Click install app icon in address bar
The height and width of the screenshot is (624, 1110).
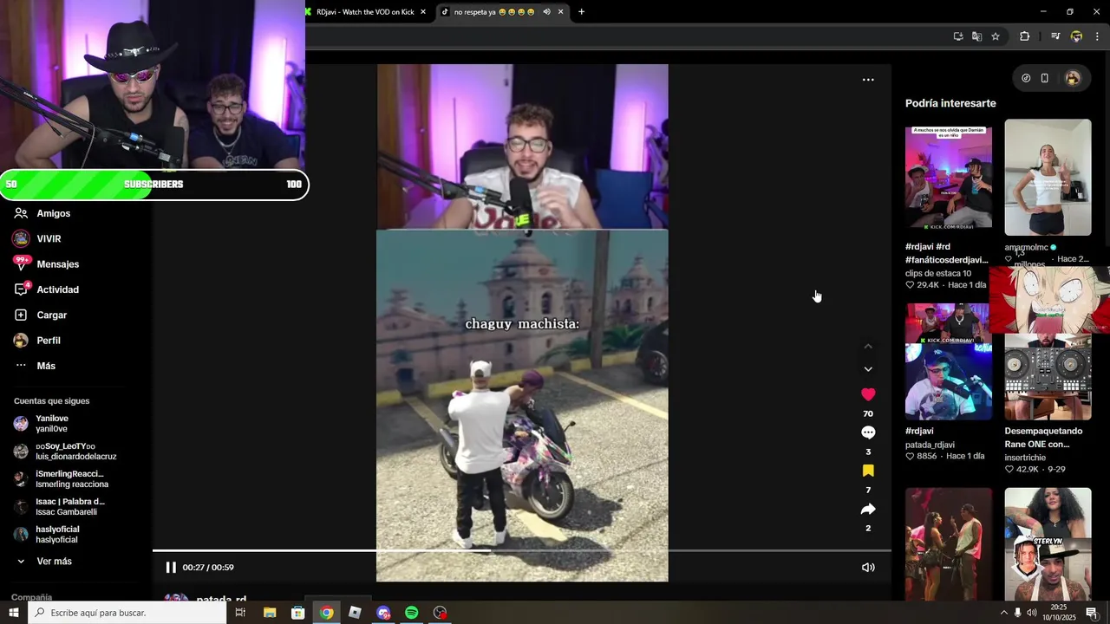[x=958, y=36]
